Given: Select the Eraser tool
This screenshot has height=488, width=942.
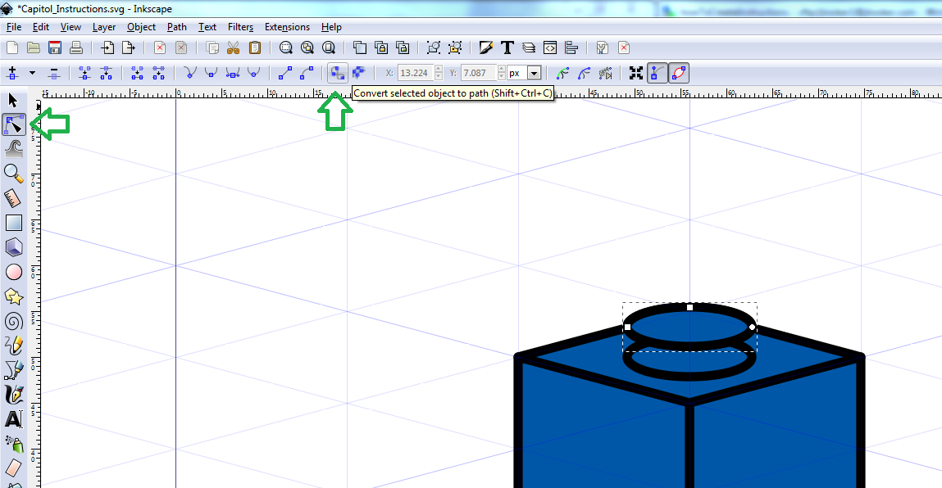Looking at the screenshot, I should (x=14, y=468).
